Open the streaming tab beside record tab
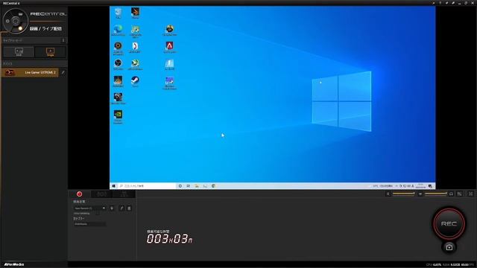Viewport: 477px width, 268px height. point(101,194)
